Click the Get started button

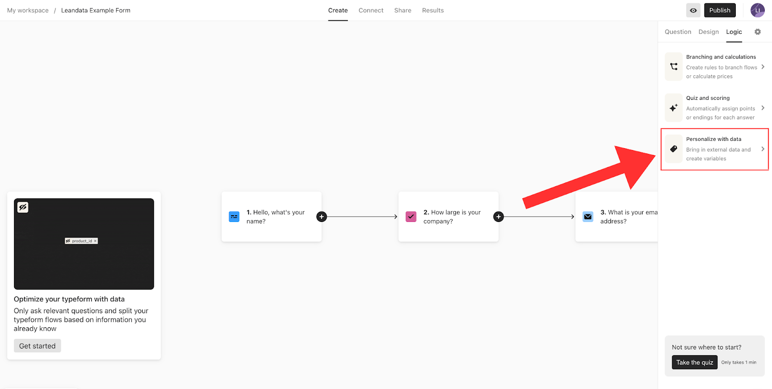[x=37, y=346]
